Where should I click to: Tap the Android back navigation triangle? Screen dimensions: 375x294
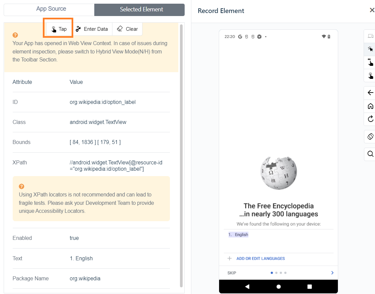247,286
